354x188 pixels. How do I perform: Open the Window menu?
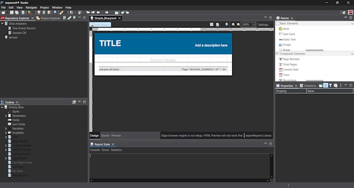point(57,7)
